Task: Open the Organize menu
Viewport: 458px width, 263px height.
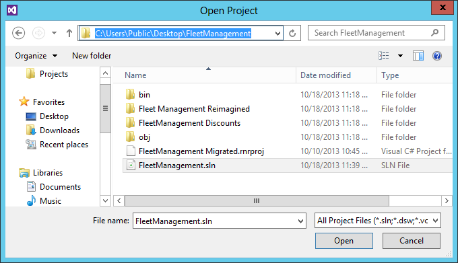Action: (x=36, y=56)
